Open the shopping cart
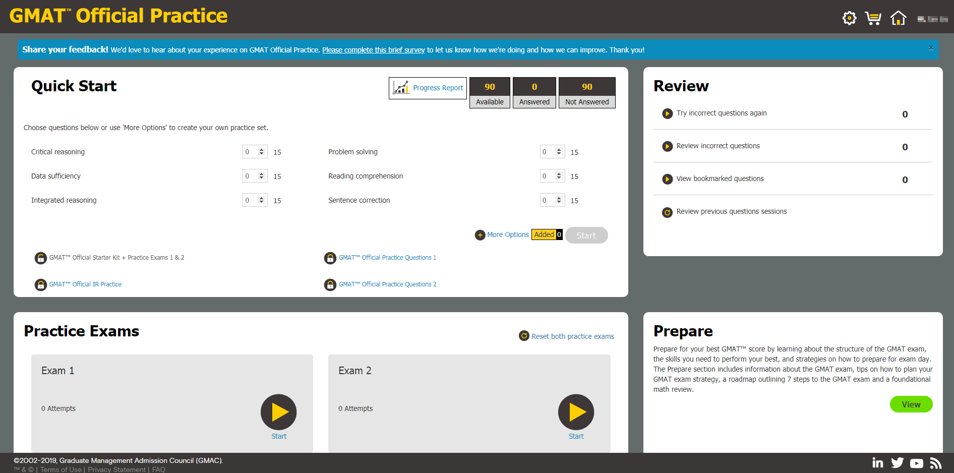The height and width of the screenshot is (473, 954). pyautogui.click(x=873, y=18)
